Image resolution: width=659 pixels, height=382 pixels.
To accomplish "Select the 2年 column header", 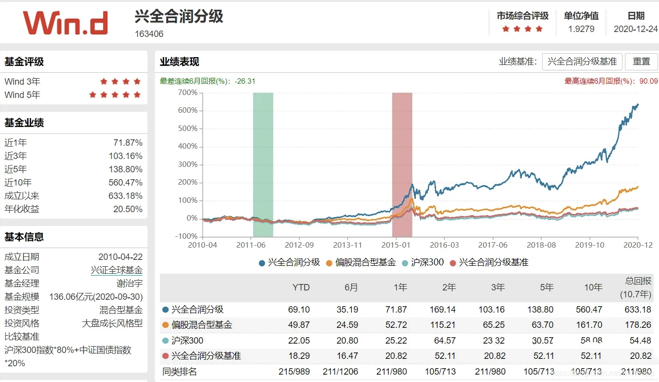I will coord(449,287).
